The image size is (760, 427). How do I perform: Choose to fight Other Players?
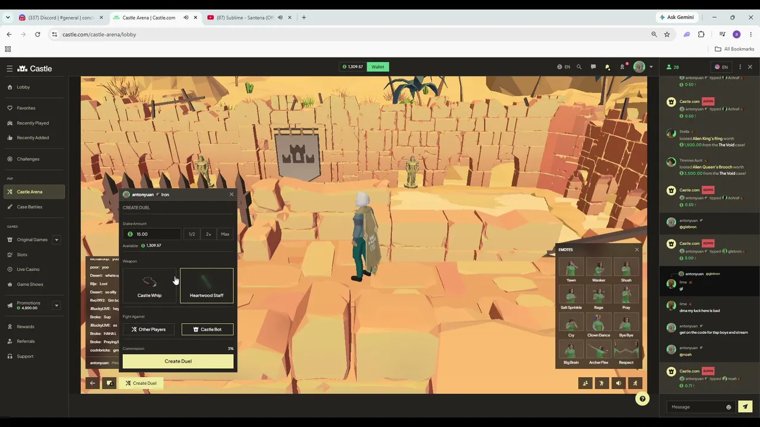coord(149,329)
